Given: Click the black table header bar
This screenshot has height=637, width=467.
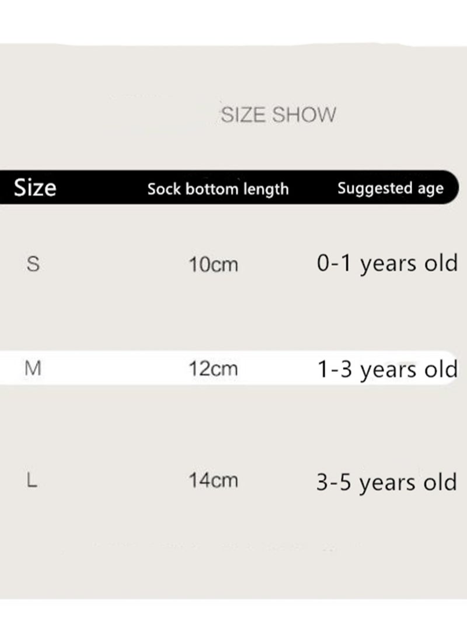Looking at the screenshot, I should click(229, 187).
